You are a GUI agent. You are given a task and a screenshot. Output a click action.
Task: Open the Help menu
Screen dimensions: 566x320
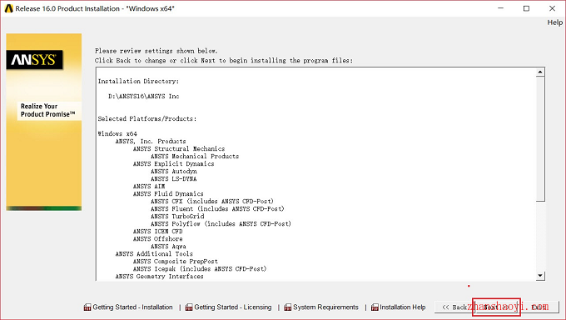[x=555, y=22]
